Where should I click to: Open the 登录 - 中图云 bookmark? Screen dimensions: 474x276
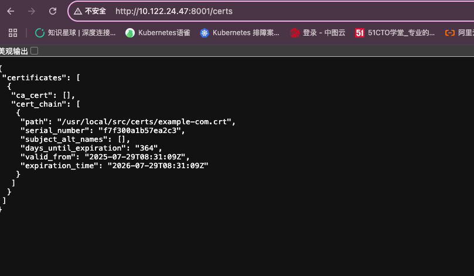[318, 33]
